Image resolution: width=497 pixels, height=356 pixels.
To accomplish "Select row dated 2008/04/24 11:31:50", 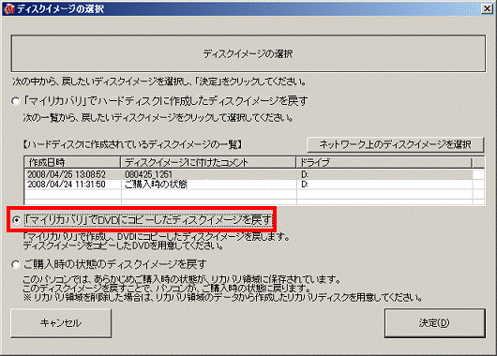I will (248, 185).
